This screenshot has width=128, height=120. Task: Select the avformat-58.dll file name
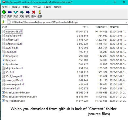pyautogui.click(x=14, y=44)
